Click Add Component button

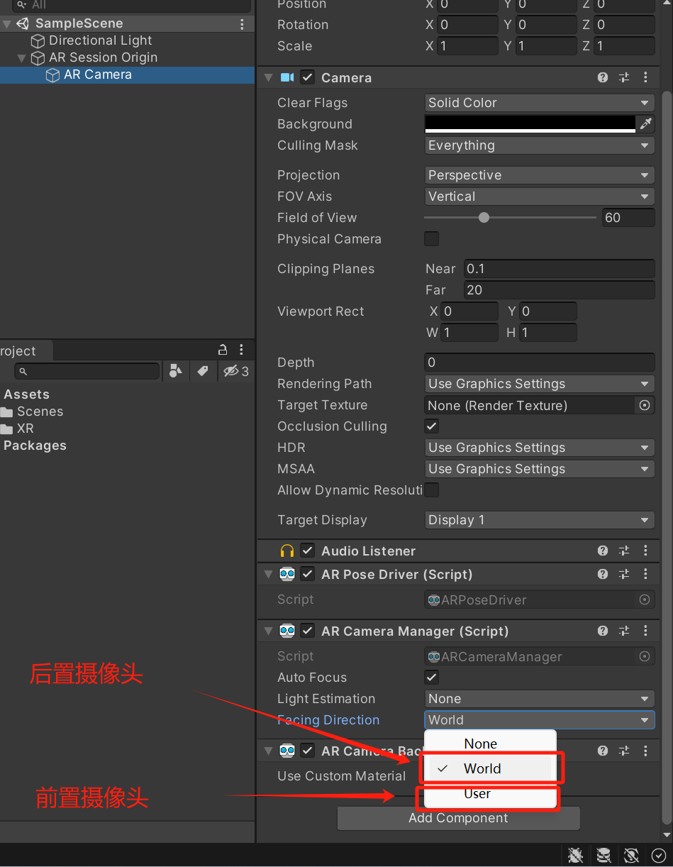click(458, 818)
